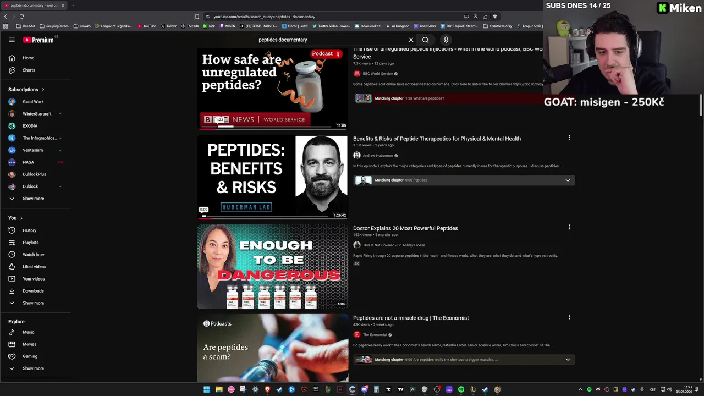704x396 pixels.
Task: Start voice search with microphone
Action: pyautogui.click(x=446, y=40)
